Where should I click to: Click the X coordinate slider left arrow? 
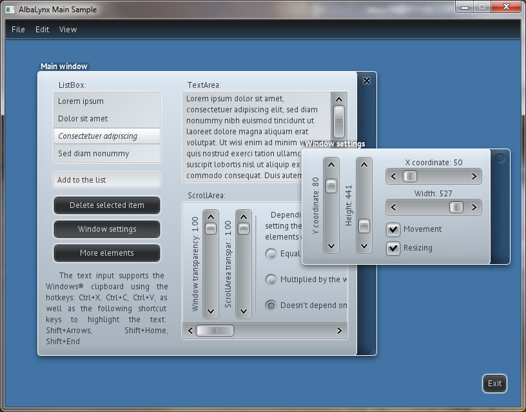(393, 176)
